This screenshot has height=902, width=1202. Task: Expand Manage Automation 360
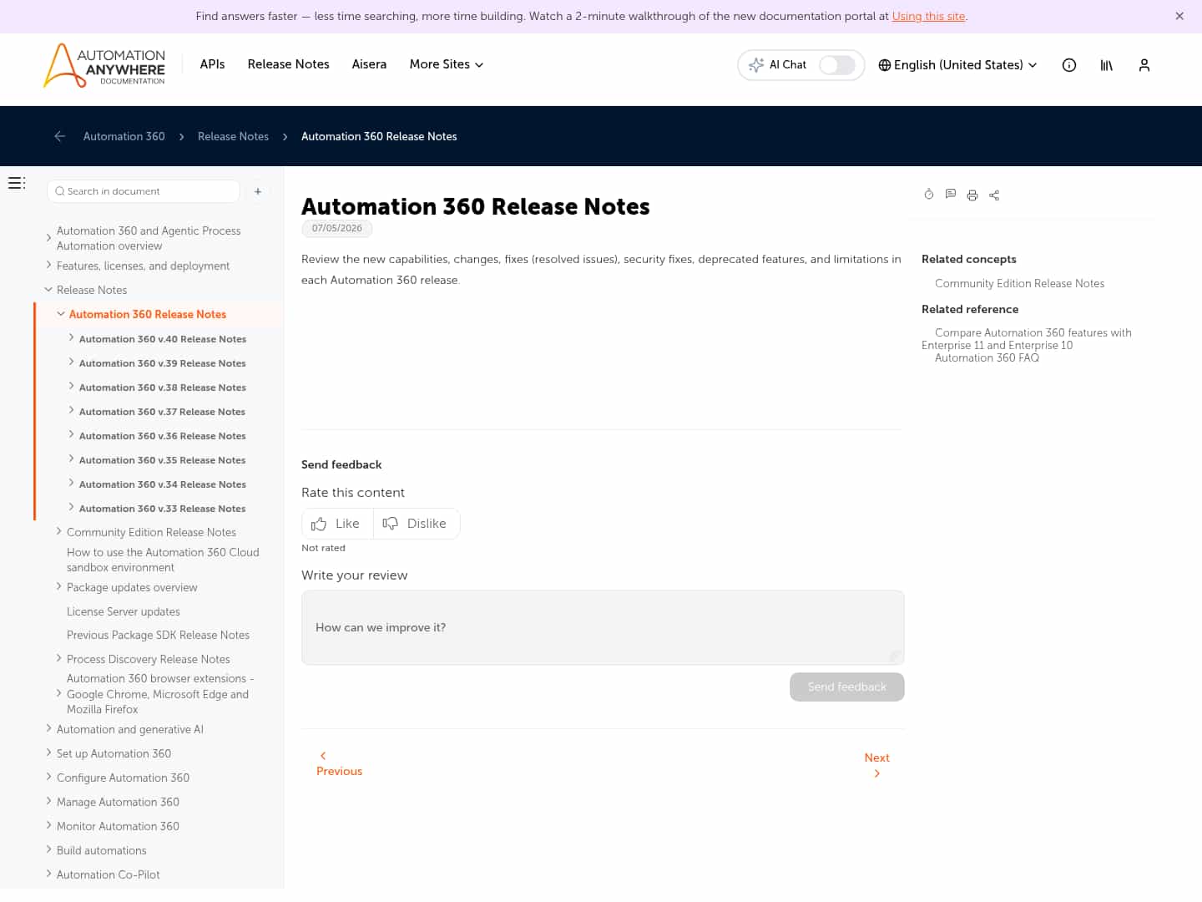click(x=48, y=802)
